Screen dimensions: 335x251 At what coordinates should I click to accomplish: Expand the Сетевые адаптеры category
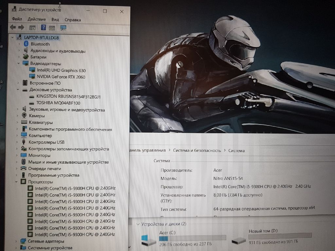(x=16, y=241)
